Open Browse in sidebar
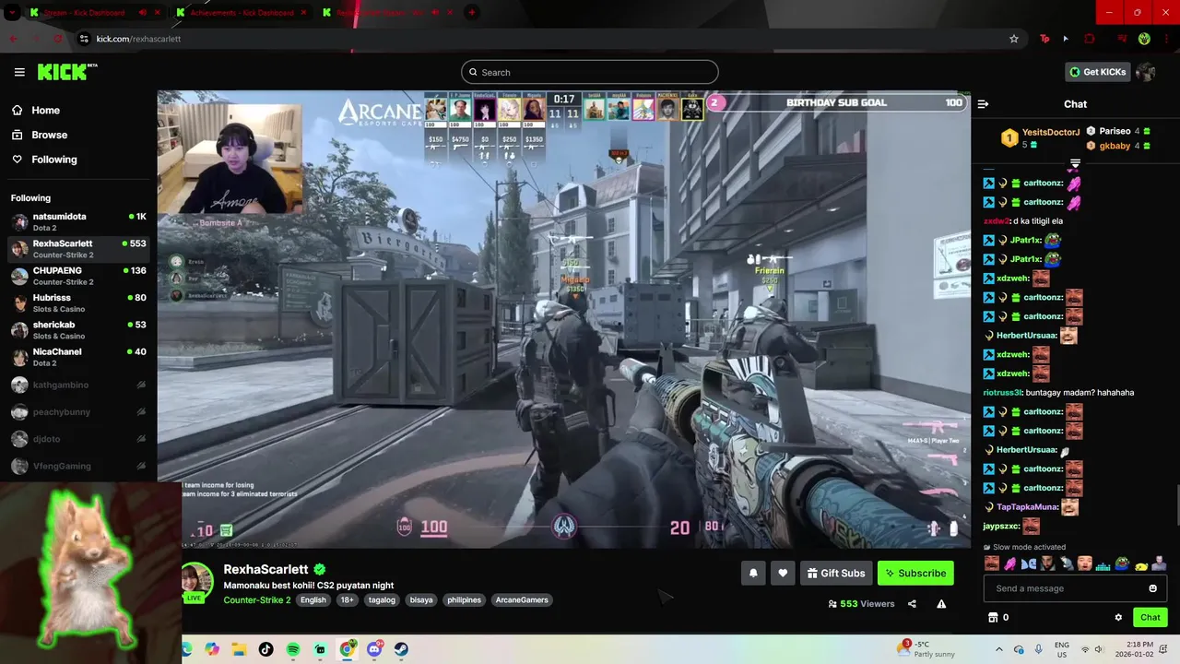 coord(40,135)
